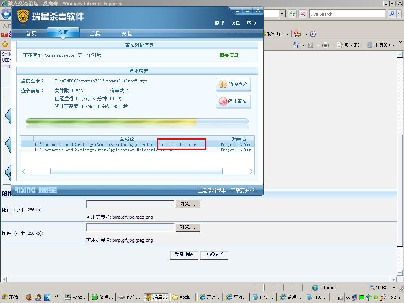Click the keyboard input-method icon near the tray
This screenshot has height=303, width=404.
340,297
